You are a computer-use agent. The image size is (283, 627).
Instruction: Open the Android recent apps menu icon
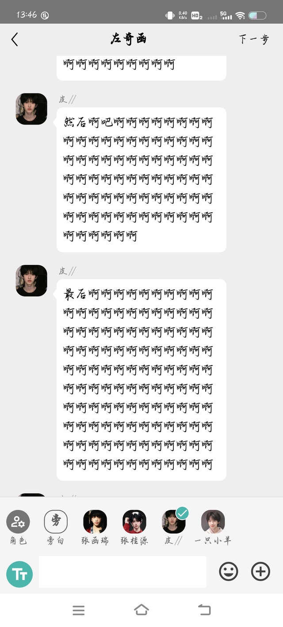(x=79, y=610)
